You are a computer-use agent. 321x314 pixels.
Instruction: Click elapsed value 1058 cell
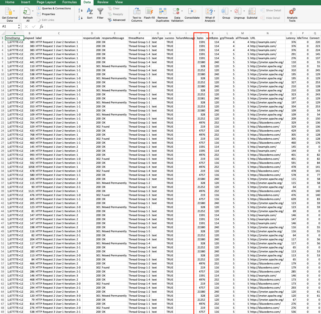[x=29, y=167]
